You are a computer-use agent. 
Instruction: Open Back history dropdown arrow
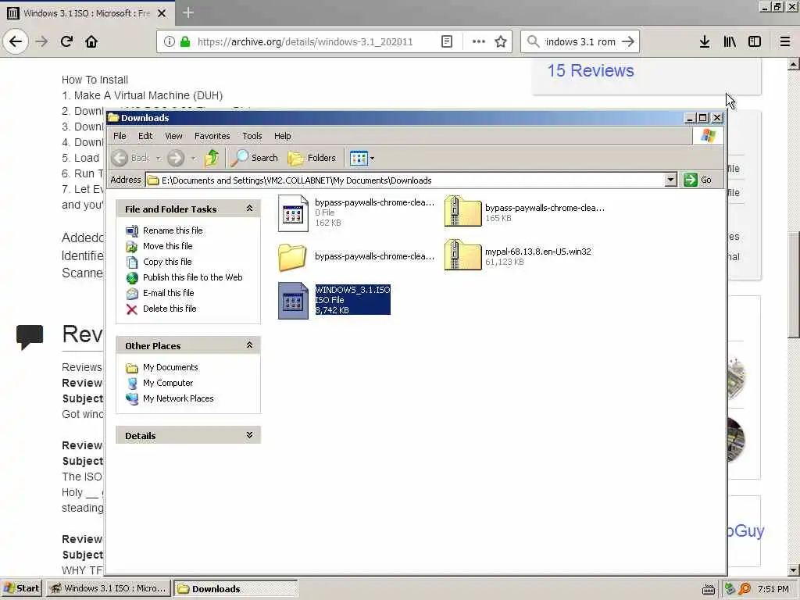159,159
